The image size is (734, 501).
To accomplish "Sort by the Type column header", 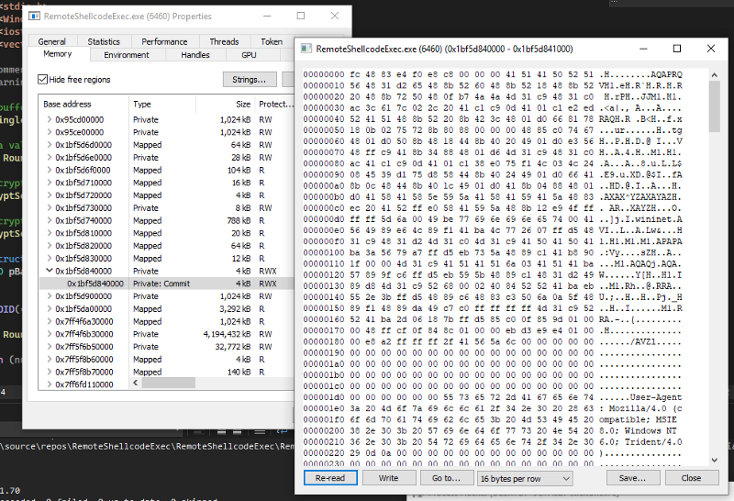I will click(x=162, y=104).
